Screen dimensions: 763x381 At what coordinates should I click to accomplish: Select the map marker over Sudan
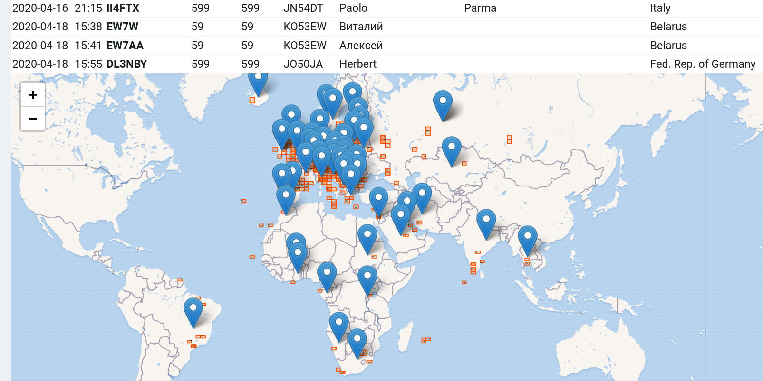tap(367, 237)
